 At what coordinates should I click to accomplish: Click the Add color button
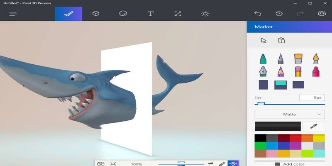290,164
